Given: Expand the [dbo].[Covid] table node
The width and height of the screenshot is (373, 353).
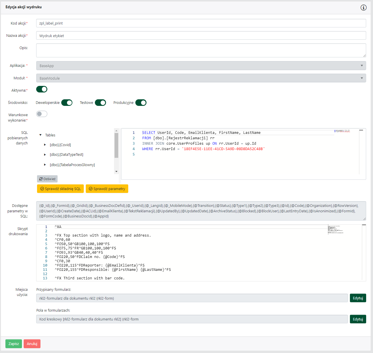Looking at the screenshot, I should (45, 145).
